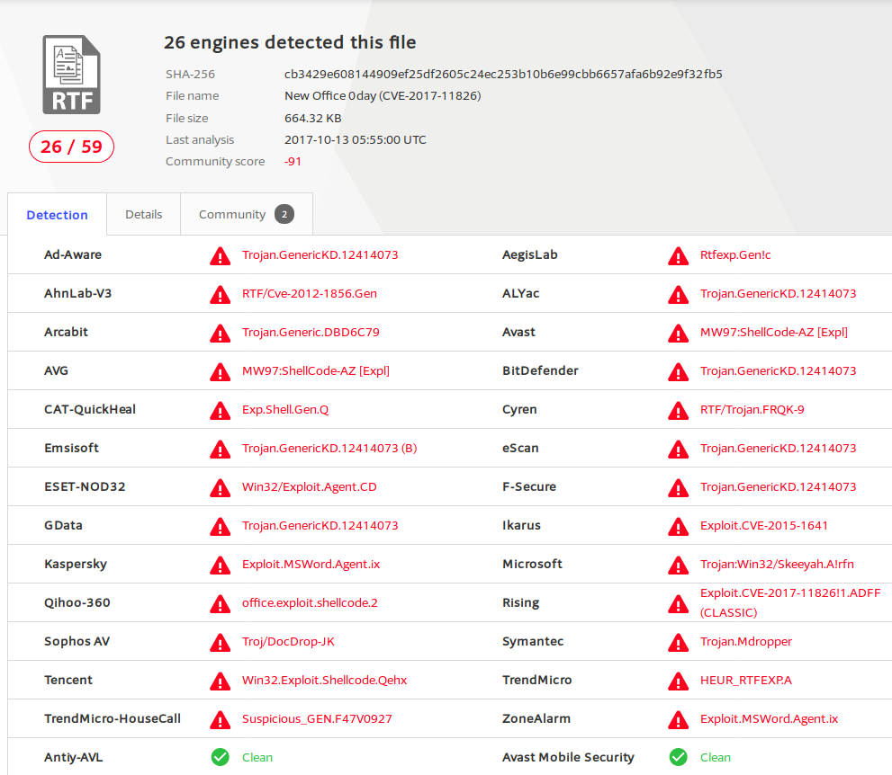Click the Arcabit warning triangle icon
The width and height of the screenshot is (892, 775).
221,333
